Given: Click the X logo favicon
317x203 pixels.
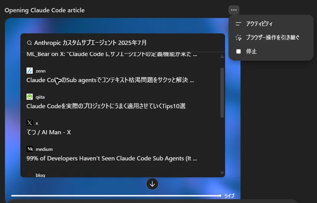Looking at the screenshot, I should click(30, 123).
